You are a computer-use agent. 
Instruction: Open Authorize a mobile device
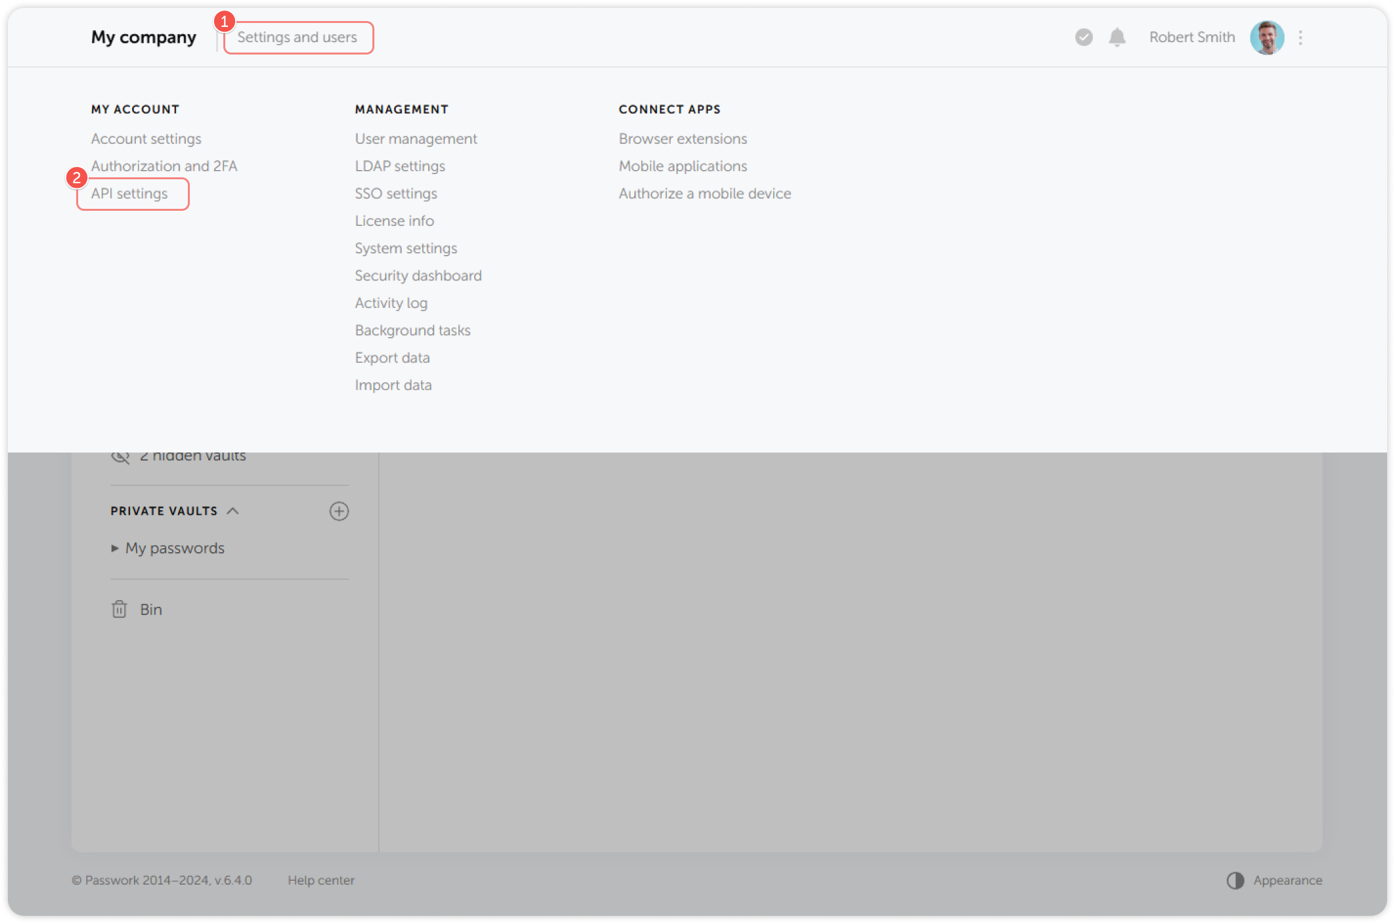[705, 193]
